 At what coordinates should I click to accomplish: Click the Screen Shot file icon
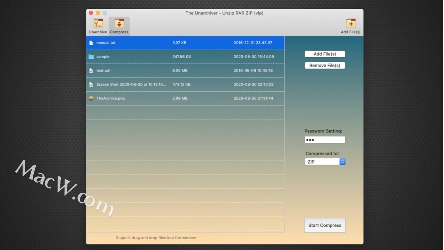point(91,84)
